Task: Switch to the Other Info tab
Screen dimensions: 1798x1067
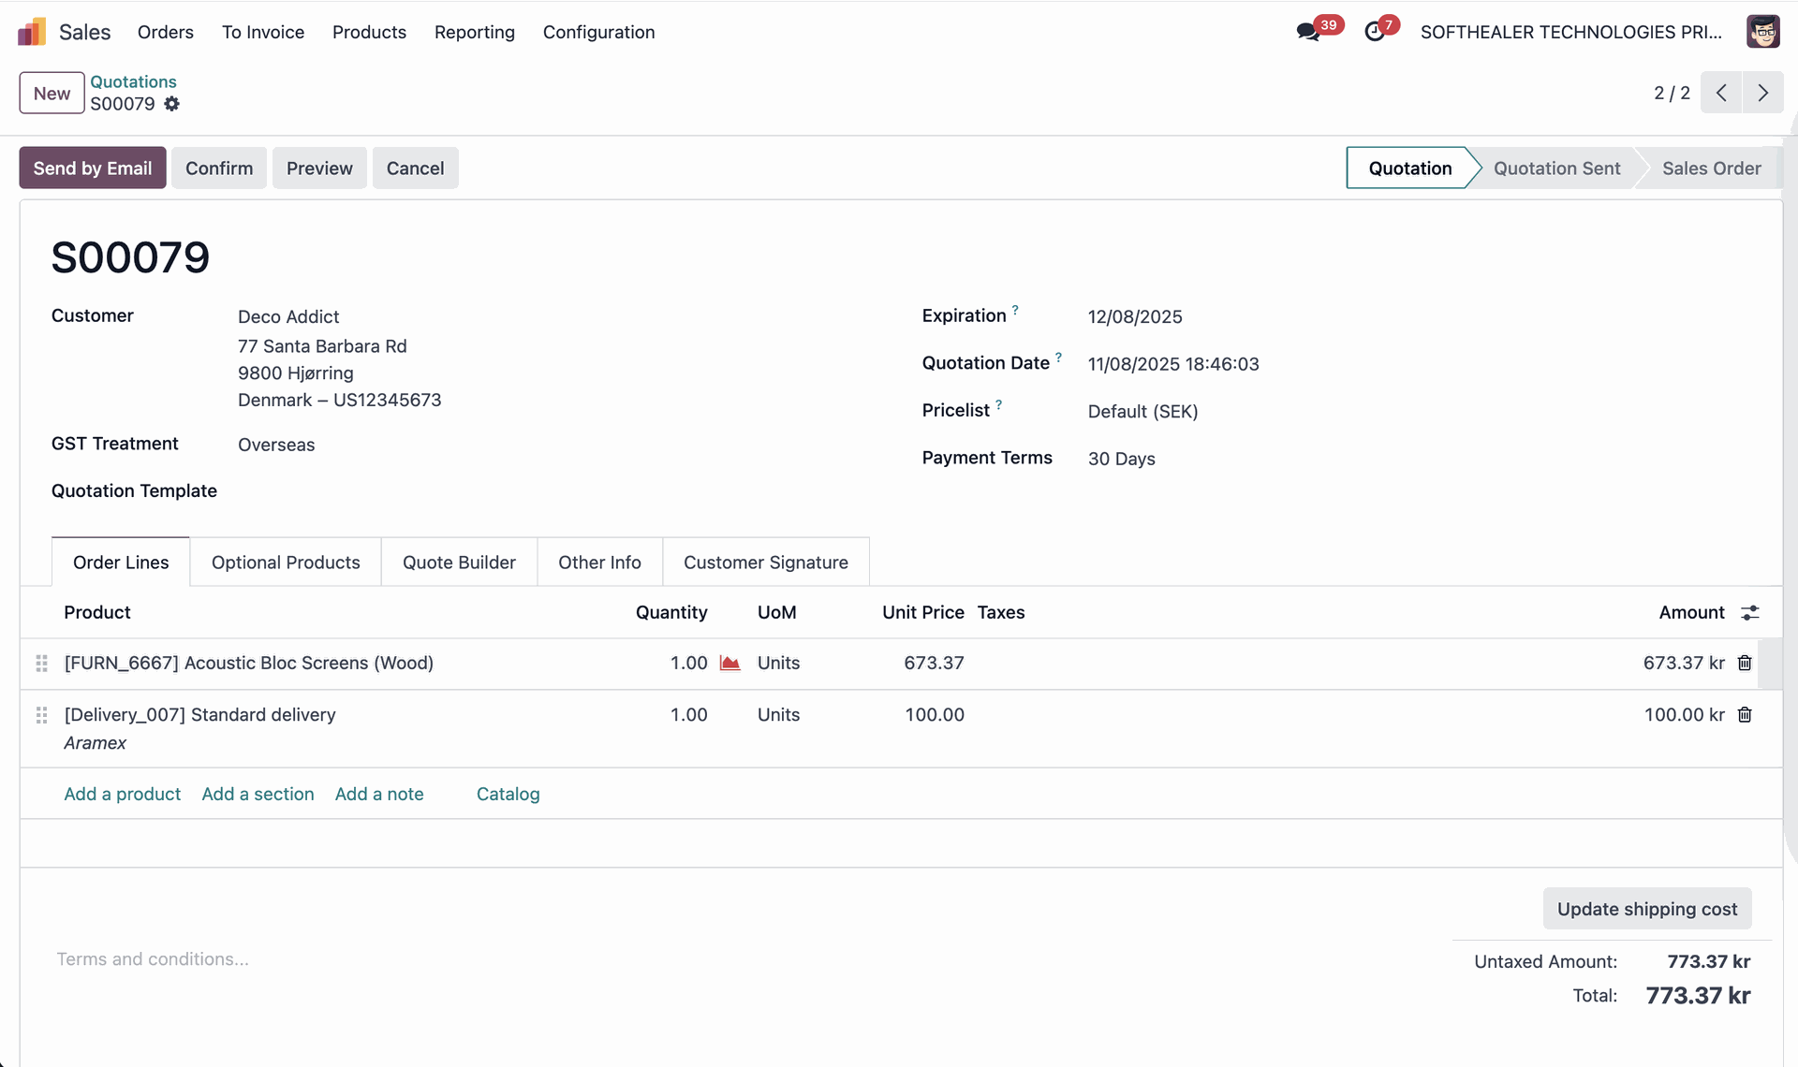Action: tap(599, 563)
